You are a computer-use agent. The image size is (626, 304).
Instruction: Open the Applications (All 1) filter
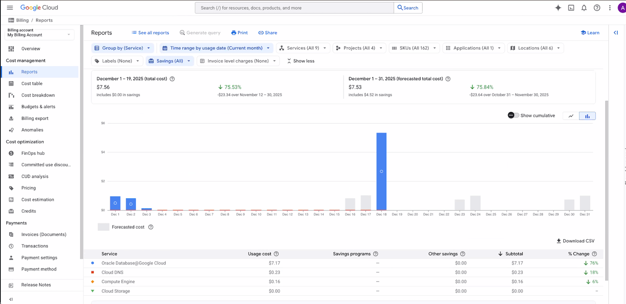click(x=474, y=48)
